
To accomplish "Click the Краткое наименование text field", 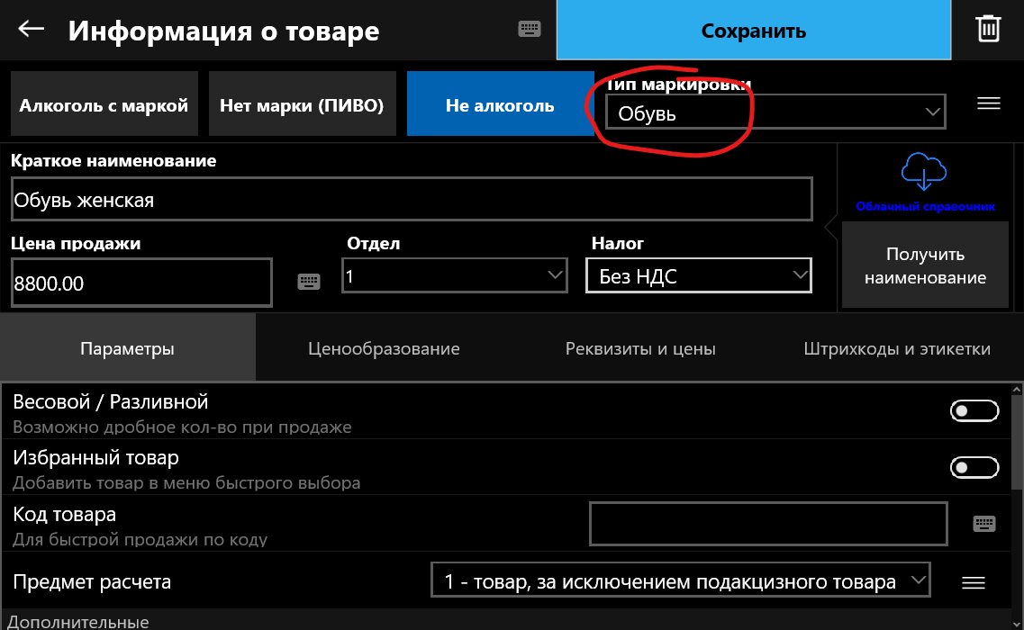I will [x=412, y=200].
